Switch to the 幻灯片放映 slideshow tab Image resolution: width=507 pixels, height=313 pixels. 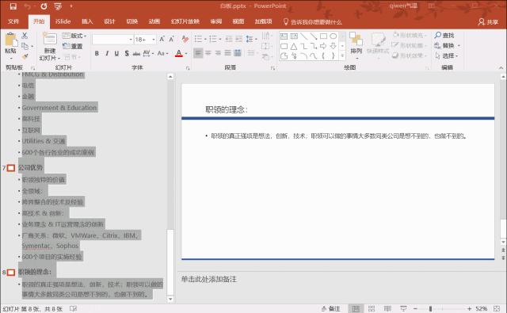[185, 21]
